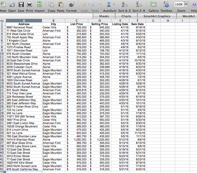Click the City header cell
197x173 pixels.
[x=54, y=24]
